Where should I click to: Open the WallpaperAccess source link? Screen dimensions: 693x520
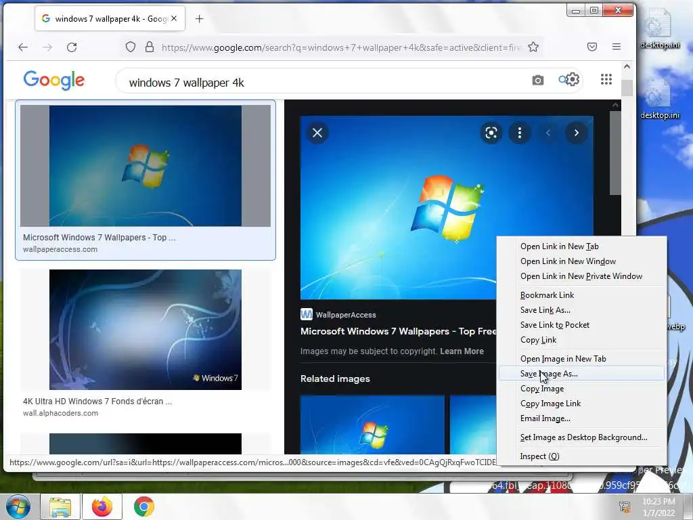point(338,314)
